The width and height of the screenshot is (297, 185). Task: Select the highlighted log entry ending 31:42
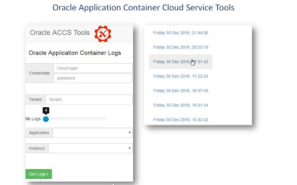pyautogui.click(x=181, y=62)
